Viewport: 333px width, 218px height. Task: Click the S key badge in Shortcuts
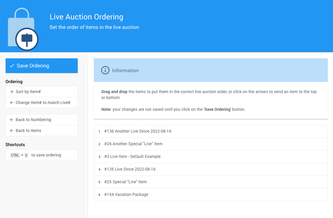point(26,155)
